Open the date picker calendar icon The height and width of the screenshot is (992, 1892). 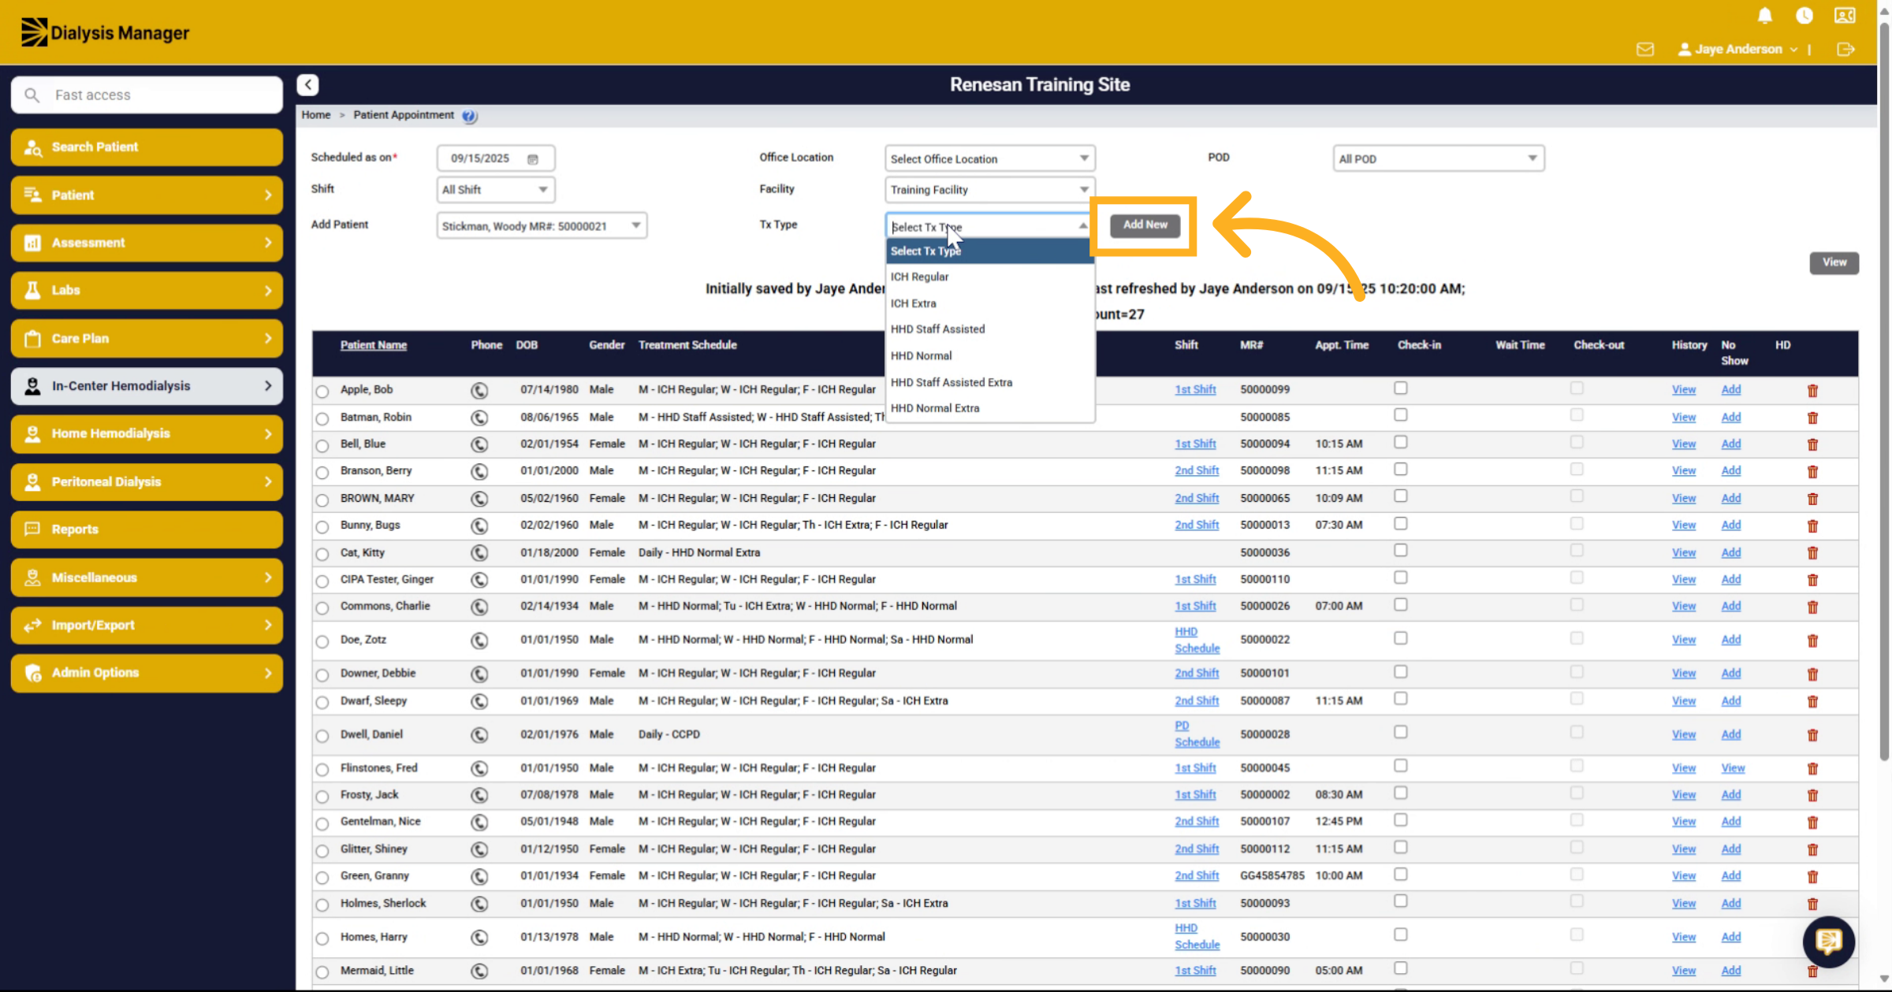click(x=533, y=159)
